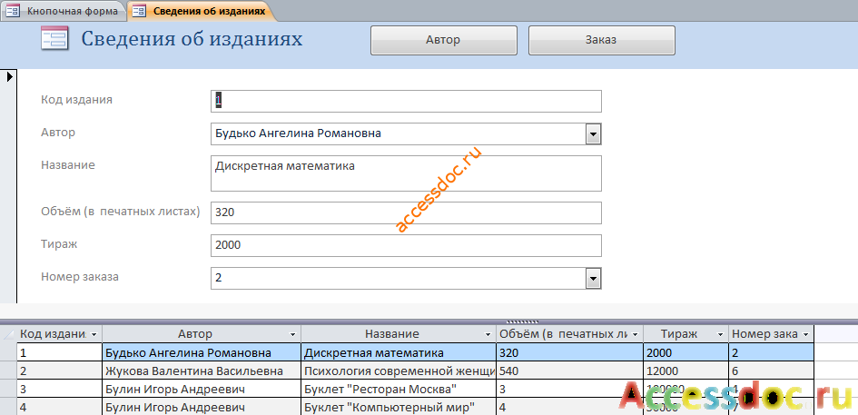Click the Кнопочная форма tab icon
Viewport: 858px width, 415px height.
(14, 11)
